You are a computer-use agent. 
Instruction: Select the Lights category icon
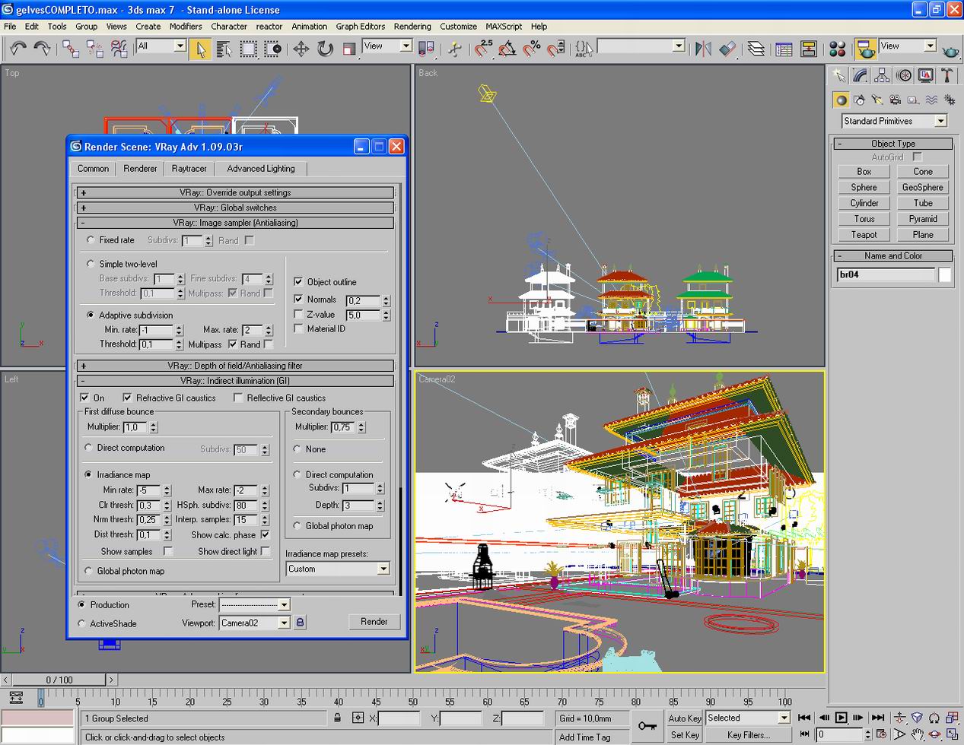pos(877,100)
